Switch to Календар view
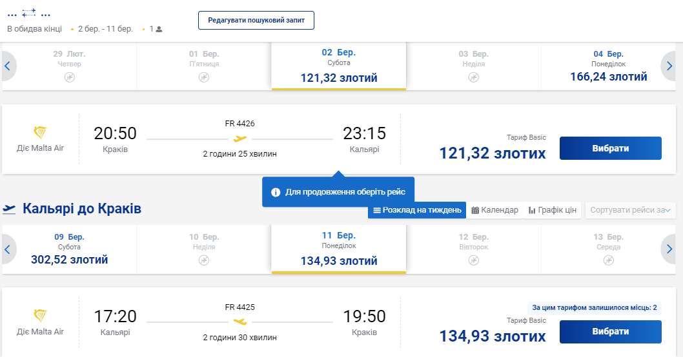This screenshot has width=683, height=357. pyautogui.click(x=494, y=210)
